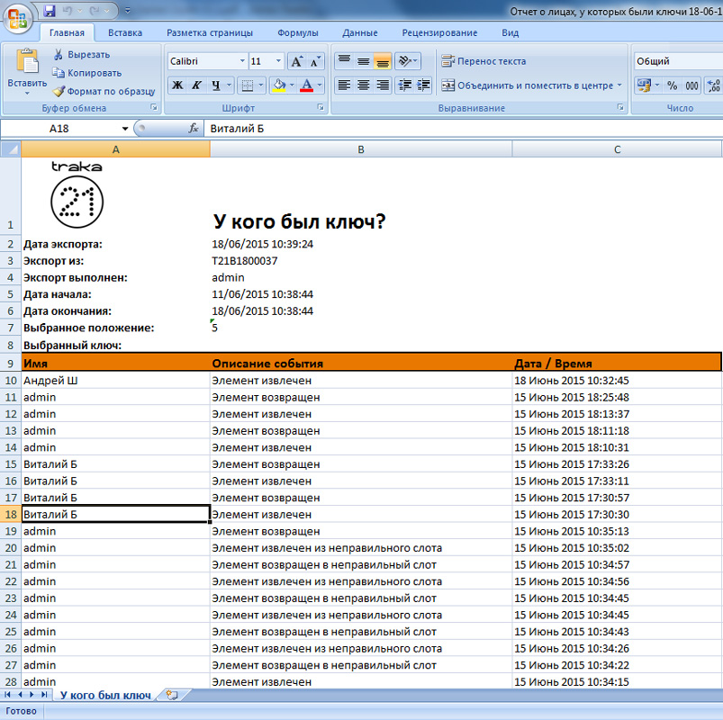The width and height of the screenshot is (723, 720).
Task: Redo the action from Quick Access
Action: (x=95, y=11)
